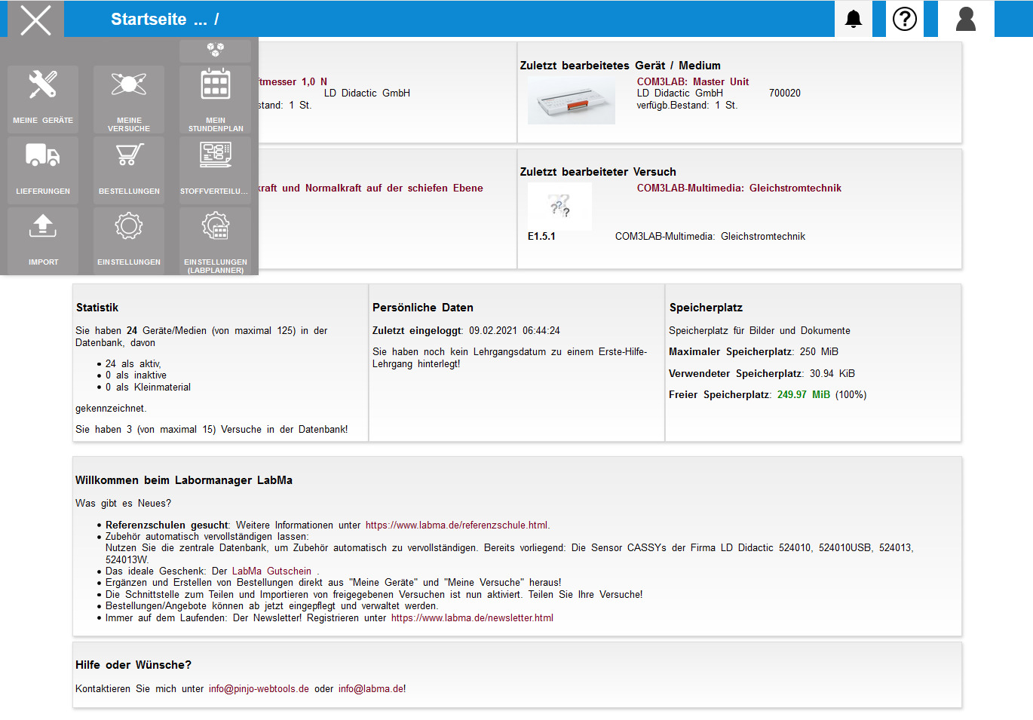Click info@labma.de email link

371,689
